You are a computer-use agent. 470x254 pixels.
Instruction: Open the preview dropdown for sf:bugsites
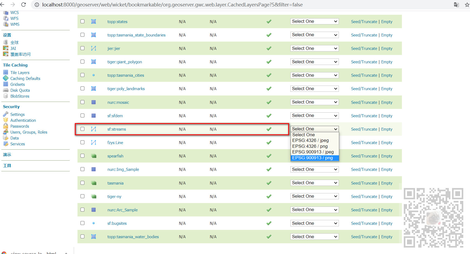pos(314,223)
